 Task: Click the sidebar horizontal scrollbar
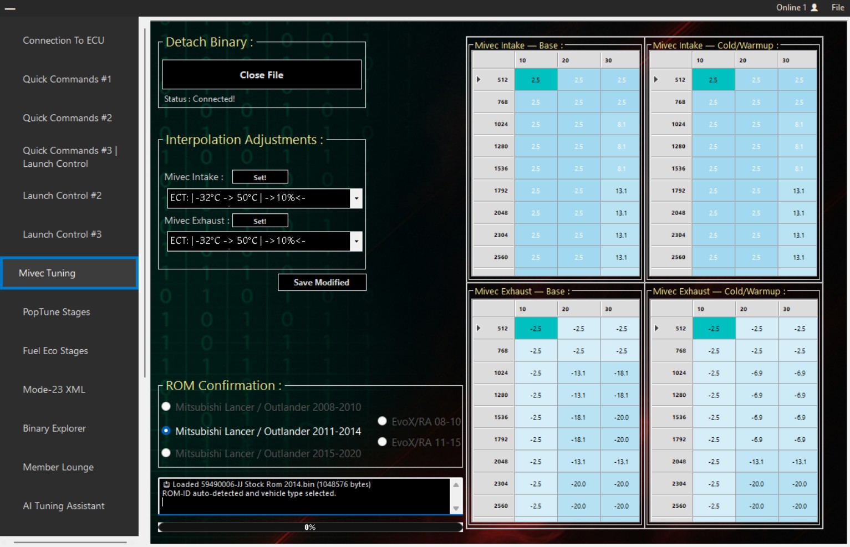(x=70, y=542)
